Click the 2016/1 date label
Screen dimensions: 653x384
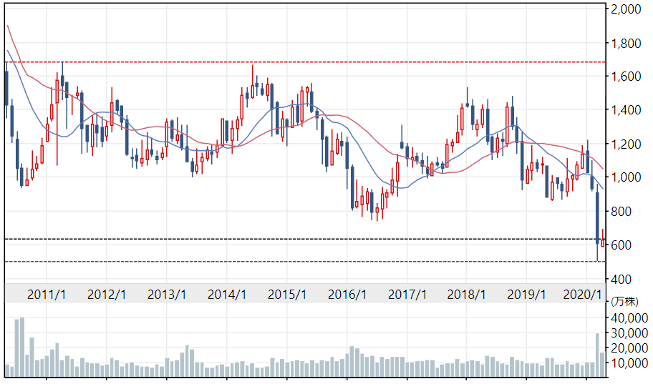347,294
